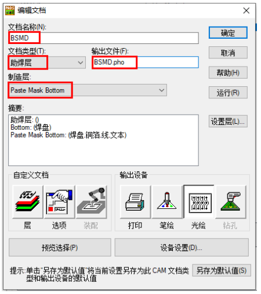The height and width of the screenshot is (294, 261).
Task: Click the 钻孔 drill output icon
Action: (231, 202)
